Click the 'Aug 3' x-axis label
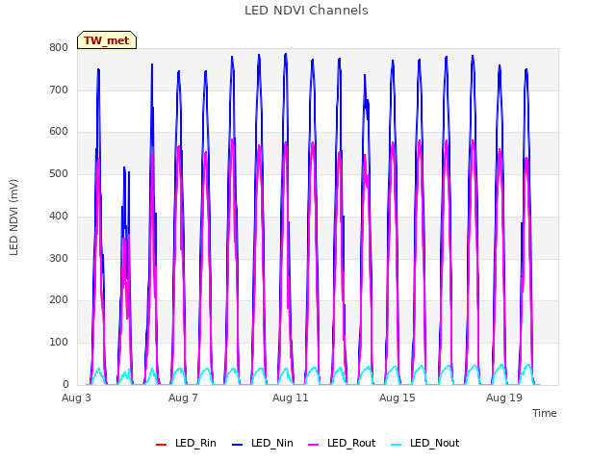This screenshot has height=462, width=616. tap(76, 398)
